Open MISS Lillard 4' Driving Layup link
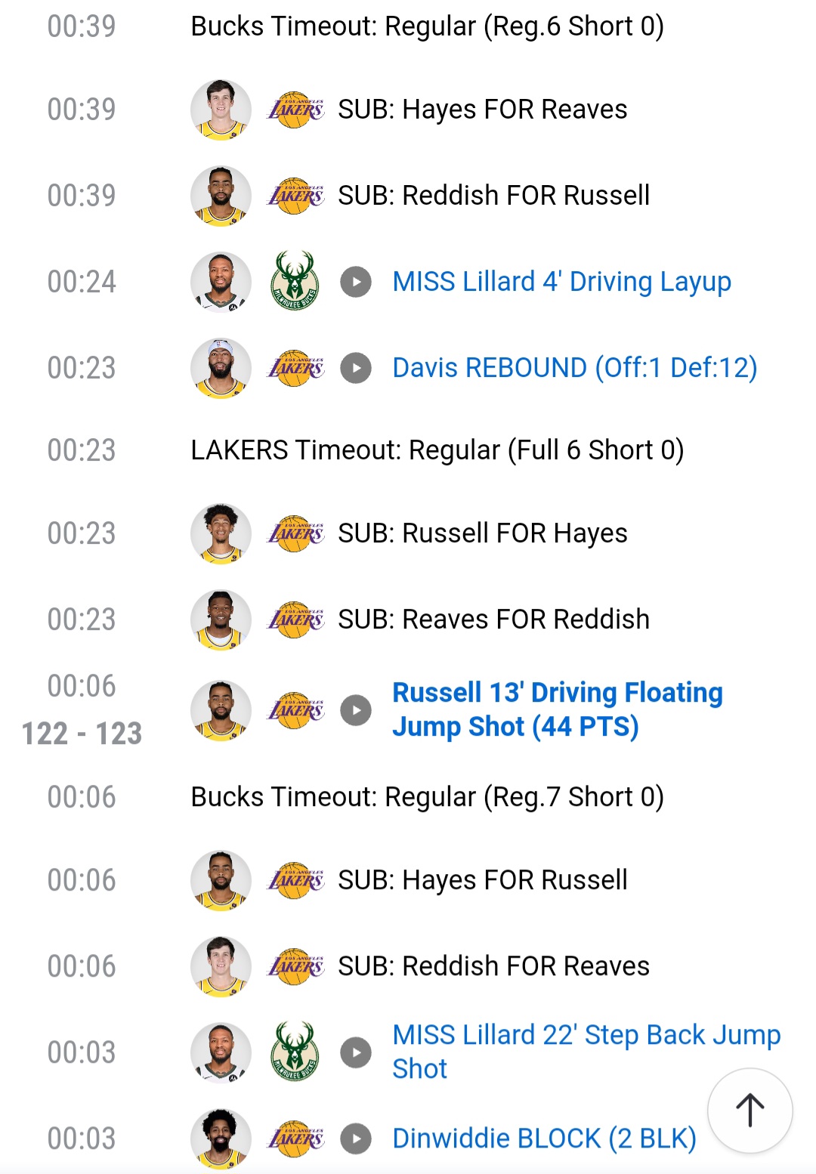816x1174 pixels. click(x=561, y=282)
